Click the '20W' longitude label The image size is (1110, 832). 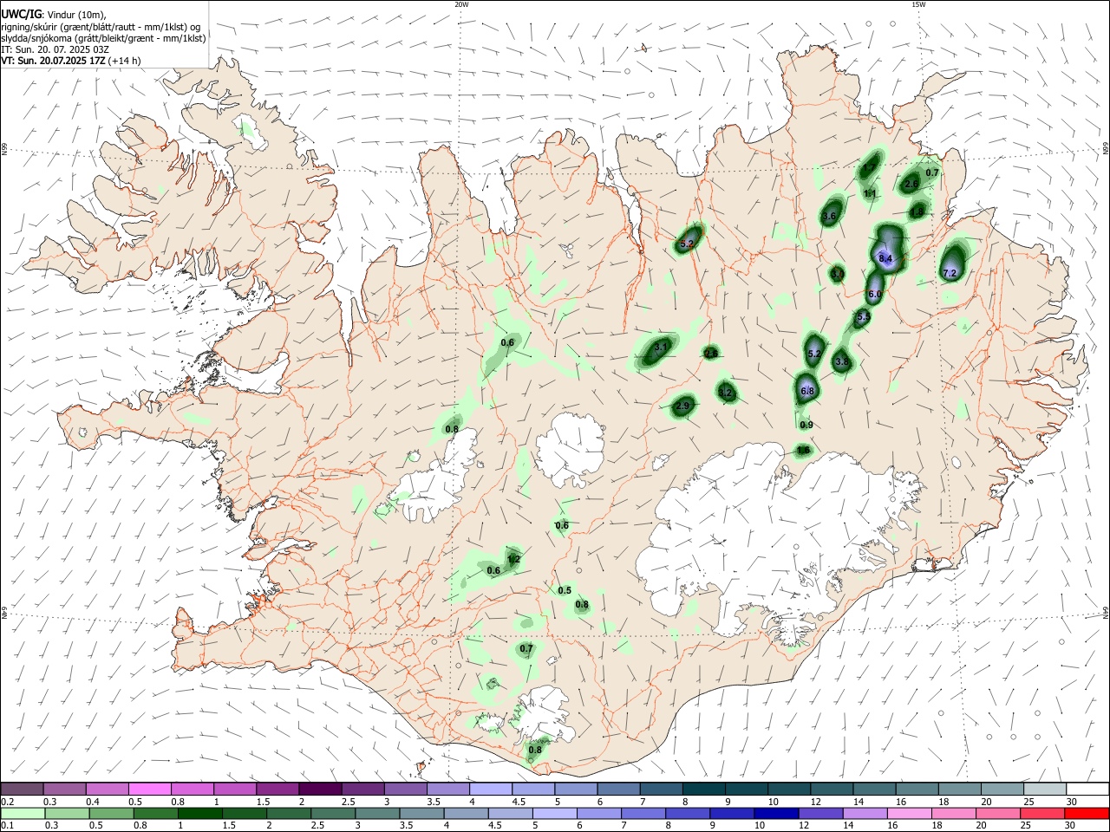pos(461,4)
